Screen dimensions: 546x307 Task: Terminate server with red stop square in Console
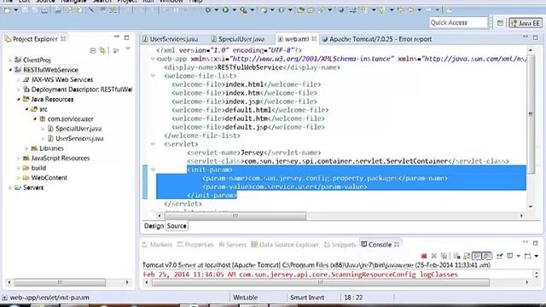point(424,256)
